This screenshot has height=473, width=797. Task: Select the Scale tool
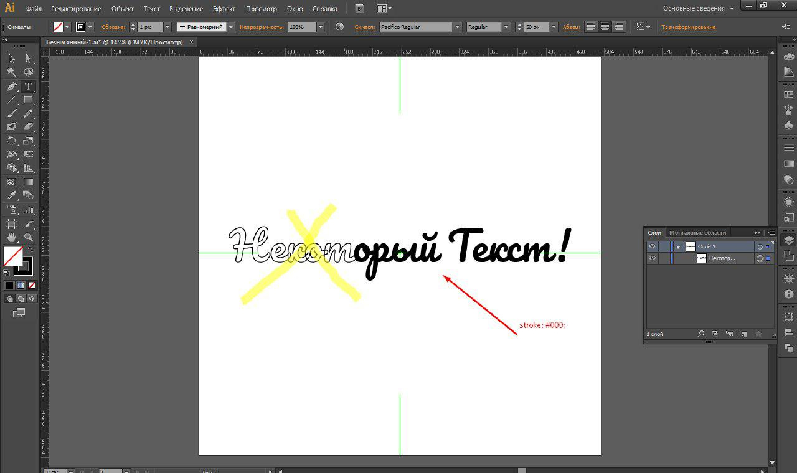pos(28,141)
